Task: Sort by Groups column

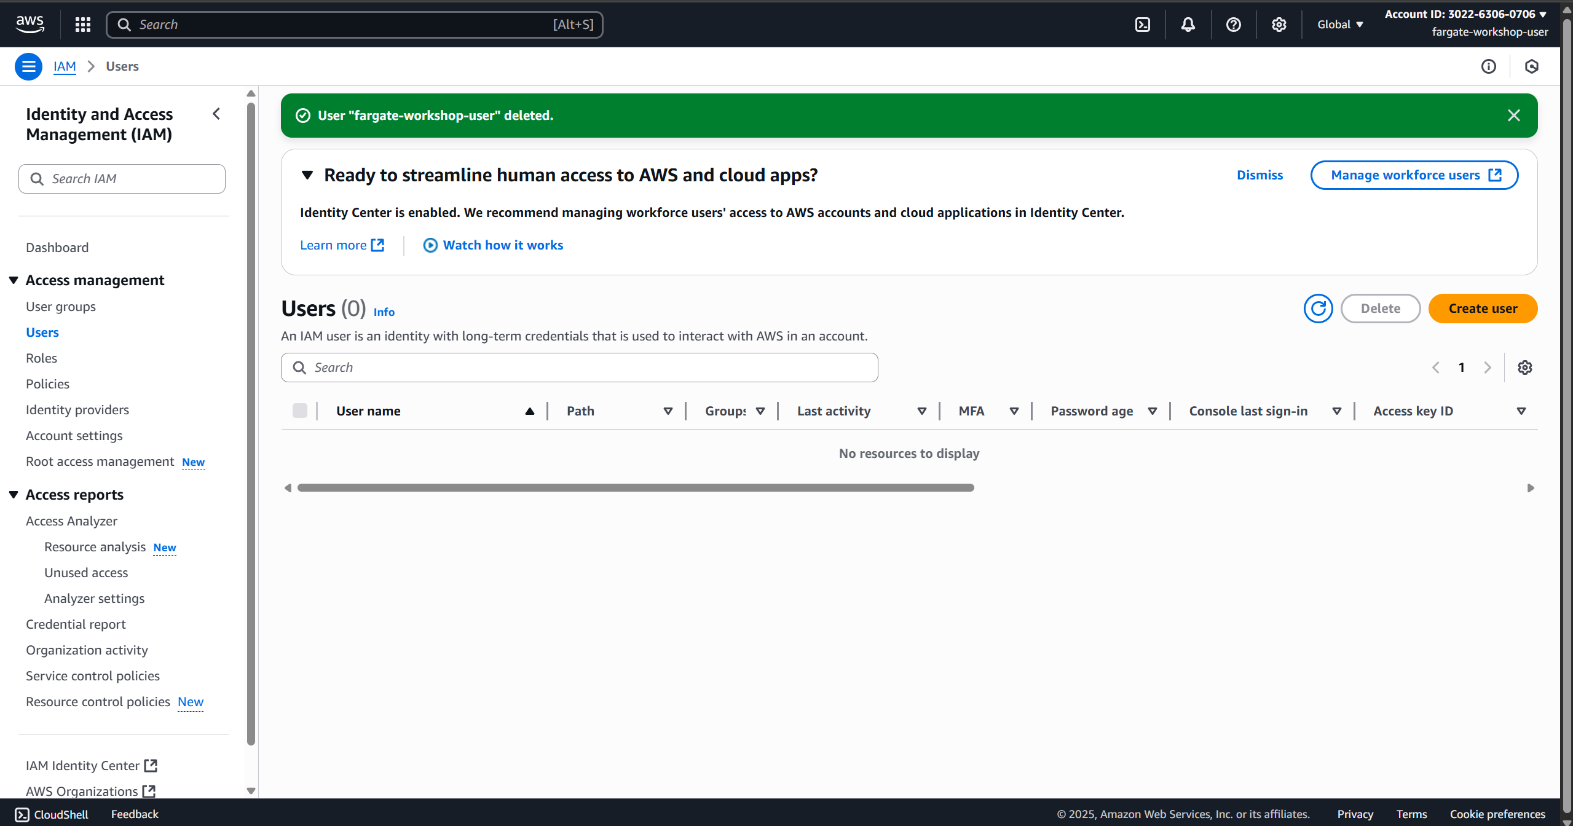Action: (x=760, y=411)
